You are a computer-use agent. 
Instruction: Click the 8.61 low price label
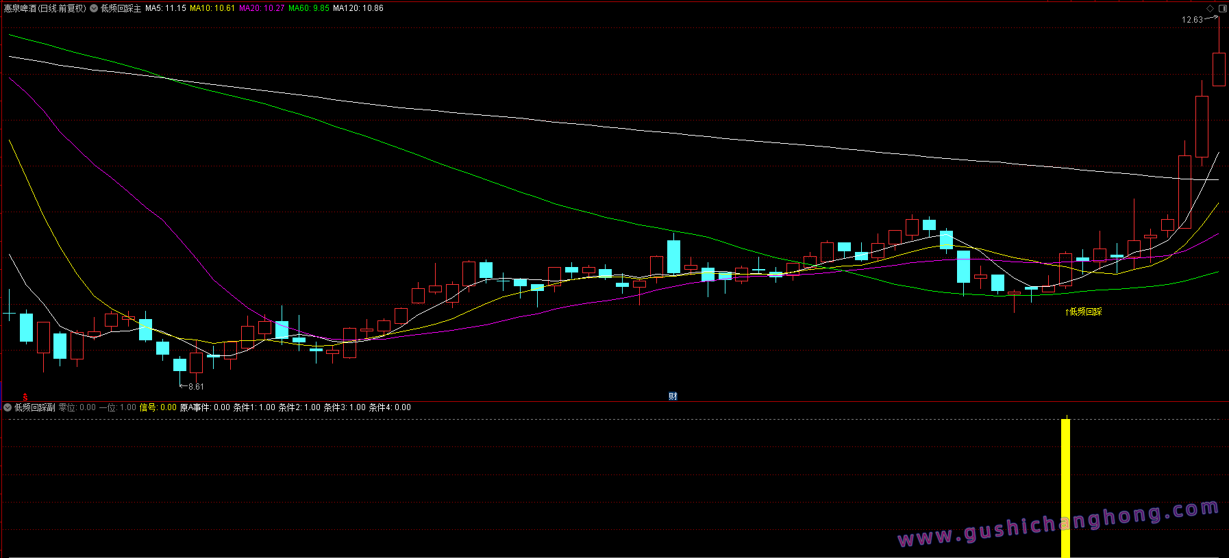pos(196,387)
